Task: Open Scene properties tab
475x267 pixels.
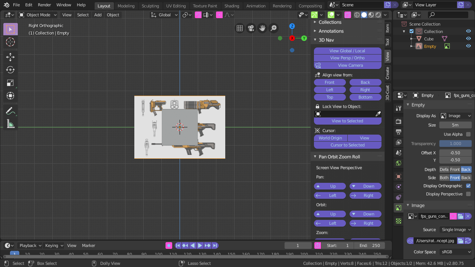Action: click(x=399, y=152)
